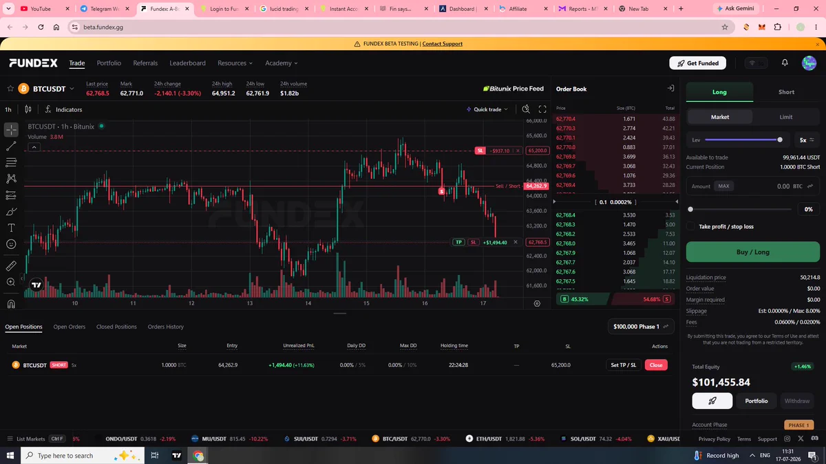
Task: Switch to the Orders History tab
Action: pos(166,327)
